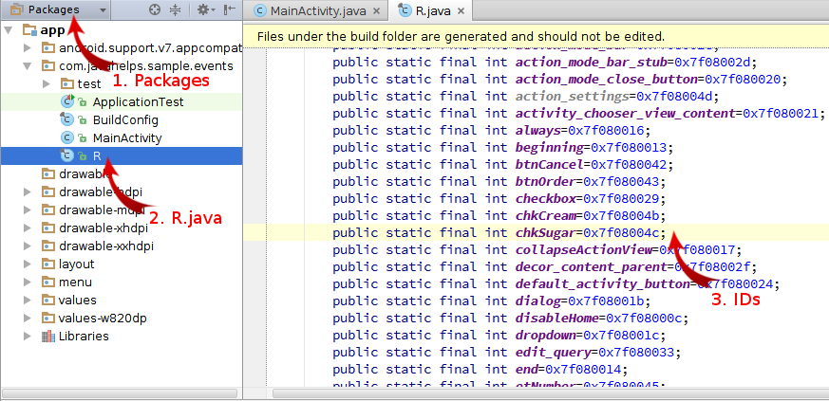Expand the layout folder
This screenshot has height=401, width=829.
(28, 264)
